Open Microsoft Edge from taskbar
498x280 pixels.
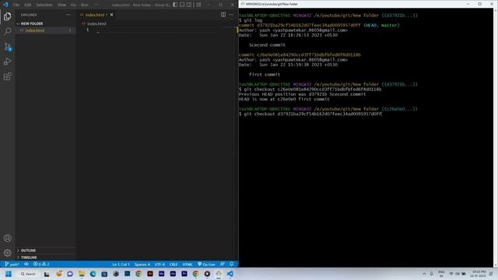[x=93, y=274]
